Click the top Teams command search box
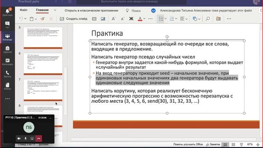The width and height of the screenshot is (263, 148). click(131, 2)
